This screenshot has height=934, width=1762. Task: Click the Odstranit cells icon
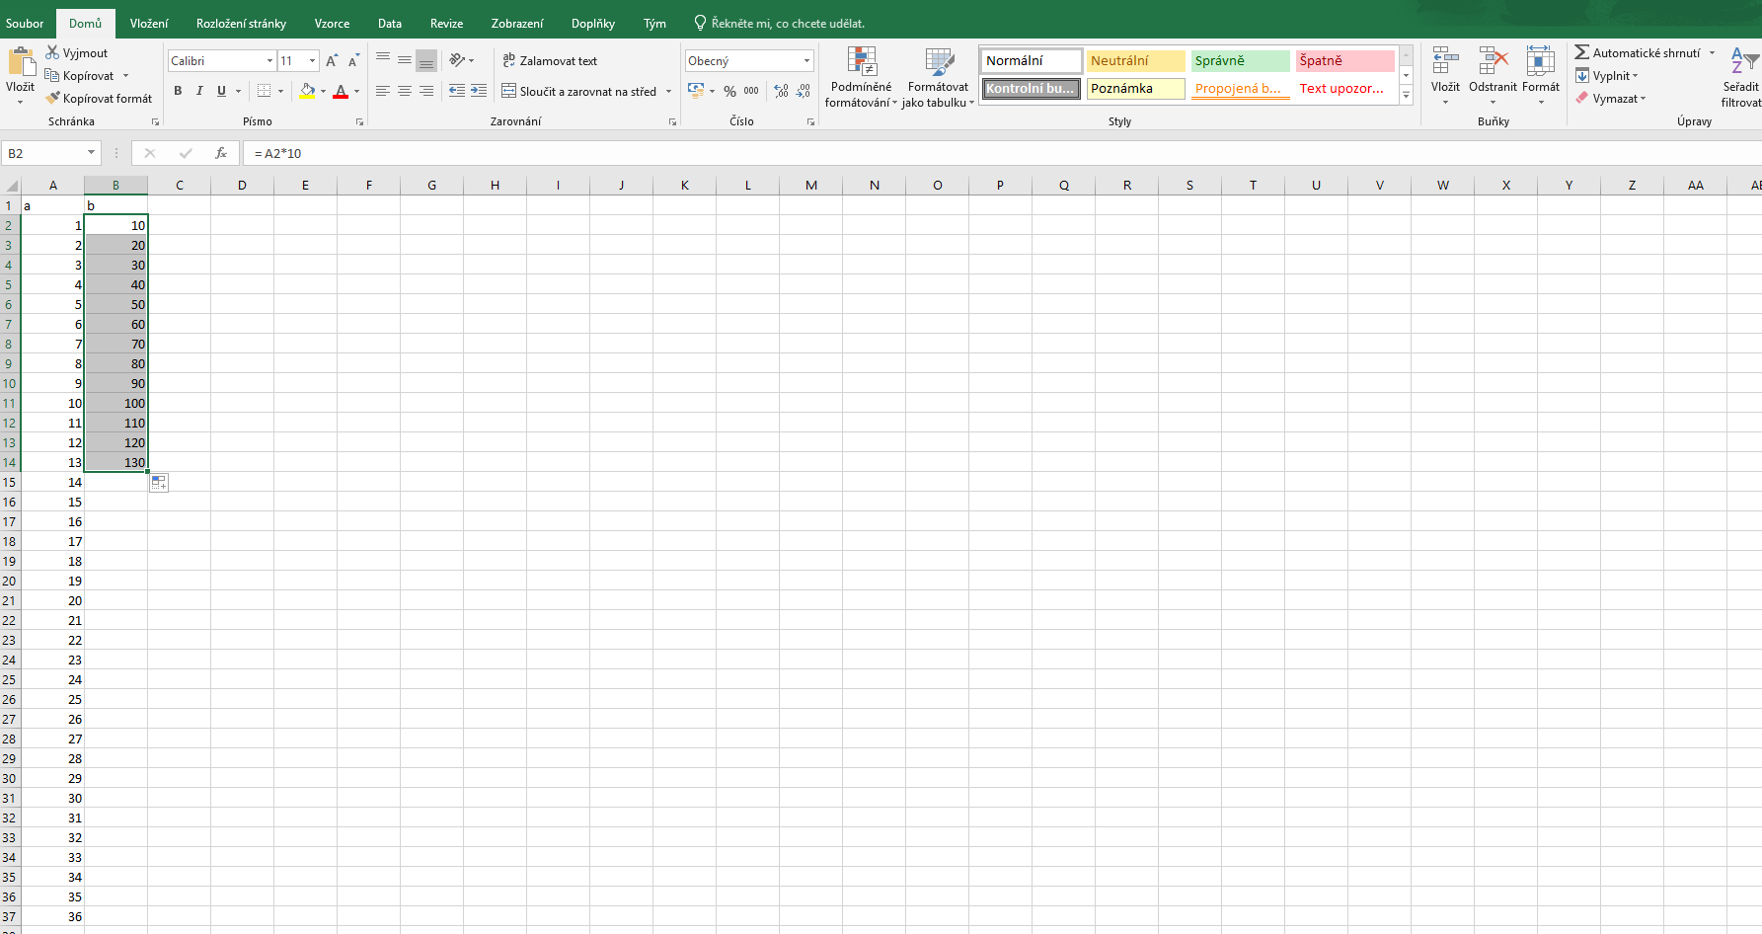click(x=1493, y=67)
